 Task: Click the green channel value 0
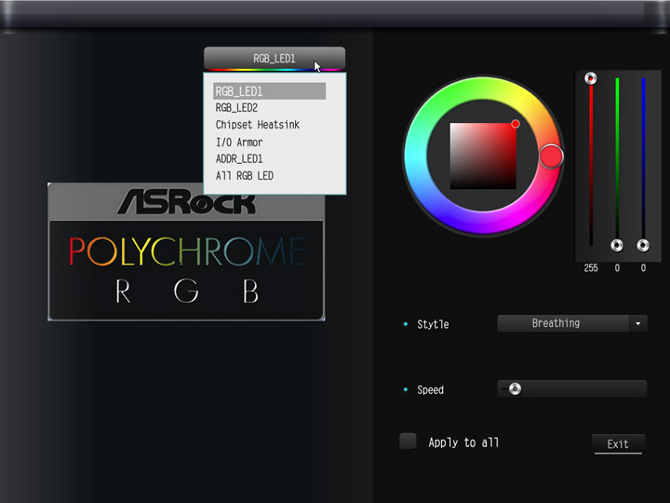tap(617, 268)
